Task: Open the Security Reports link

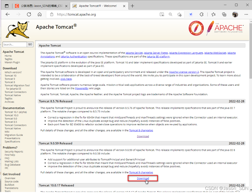Action: coord(14,152)
